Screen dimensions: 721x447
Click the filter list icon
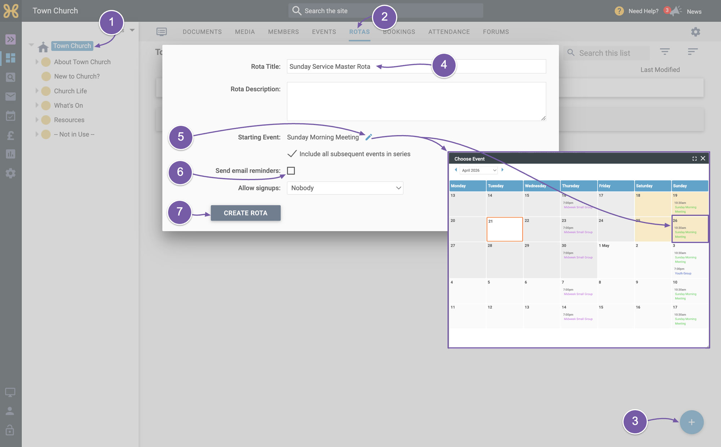665,52
